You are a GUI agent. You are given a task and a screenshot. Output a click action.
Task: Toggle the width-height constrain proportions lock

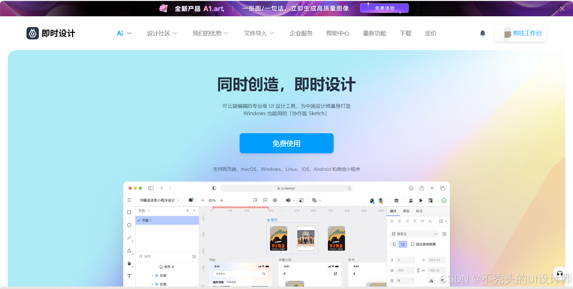[418, 271]
